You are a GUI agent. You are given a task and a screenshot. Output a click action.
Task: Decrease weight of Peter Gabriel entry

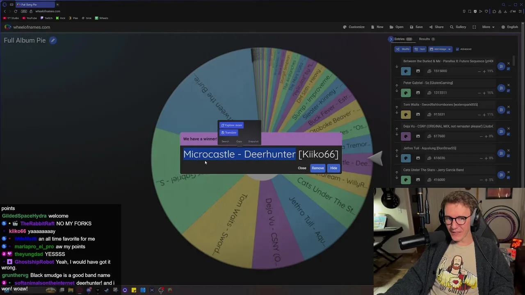coord(479,93)
